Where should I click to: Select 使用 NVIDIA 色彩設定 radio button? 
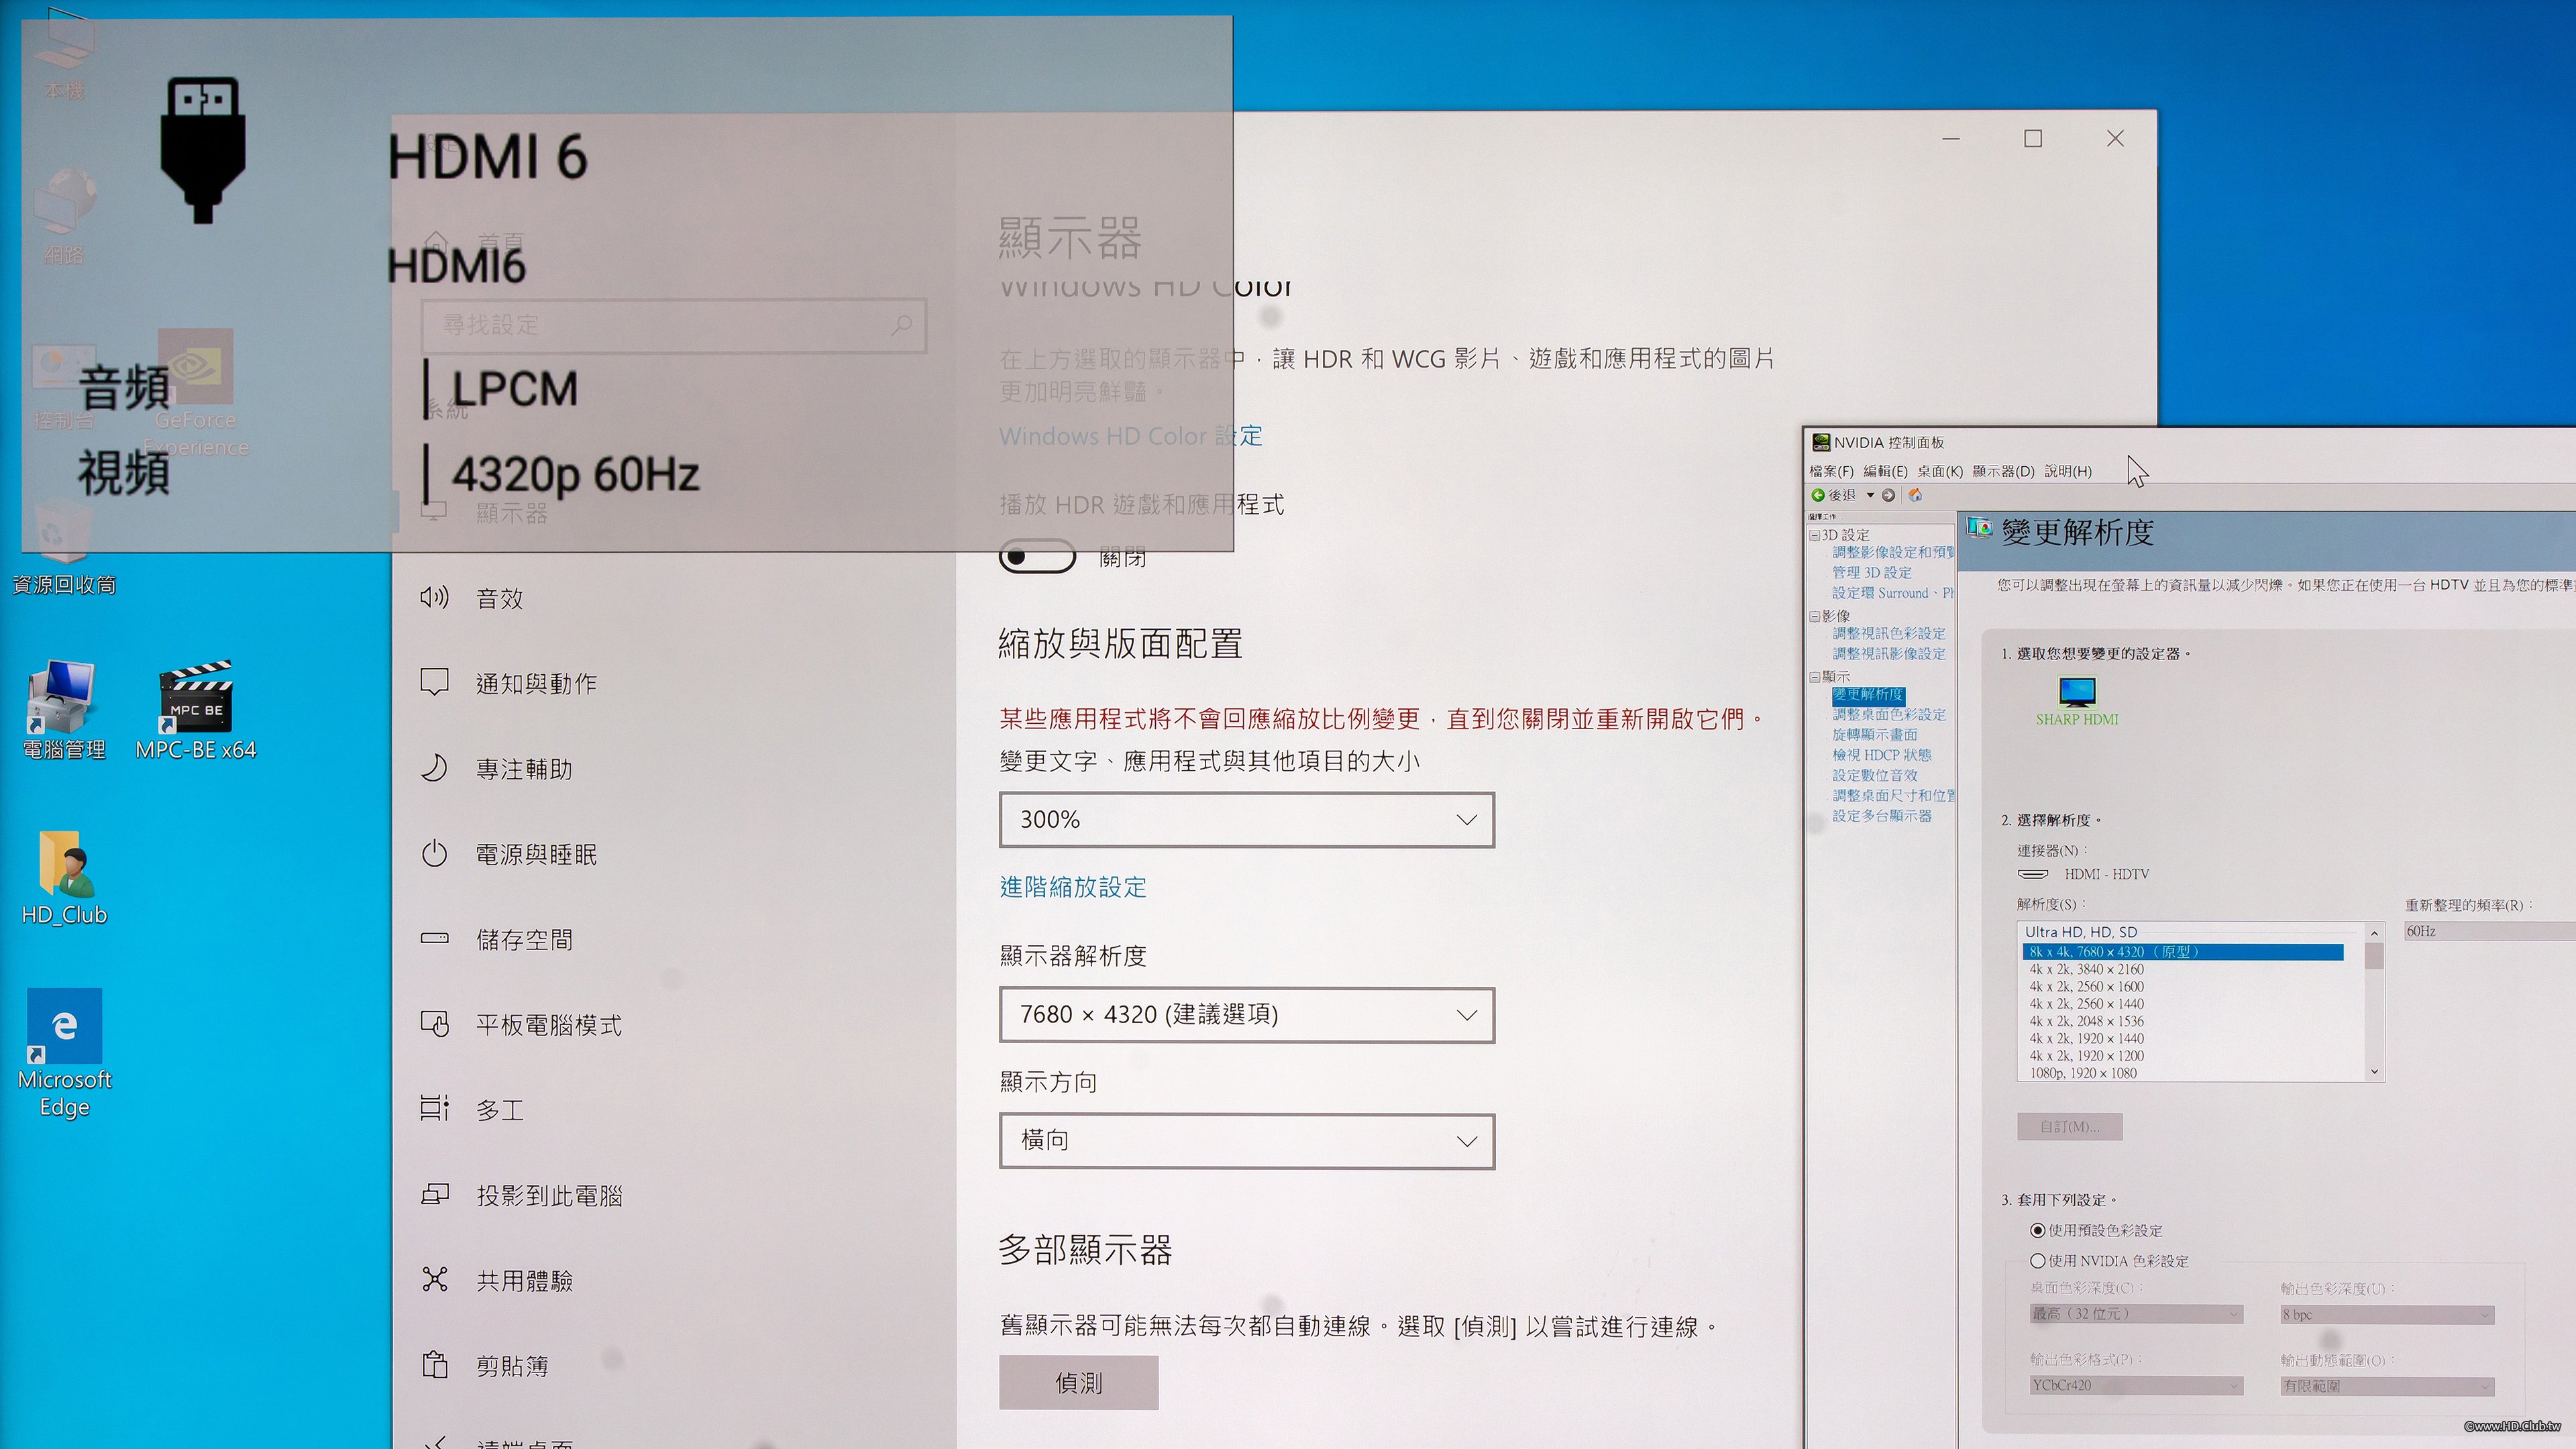2037,1261
